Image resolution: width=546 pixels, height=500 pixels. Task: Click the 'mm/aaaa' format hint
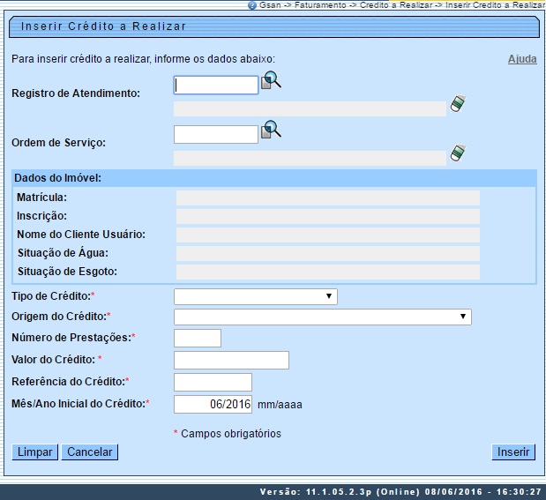280,405
